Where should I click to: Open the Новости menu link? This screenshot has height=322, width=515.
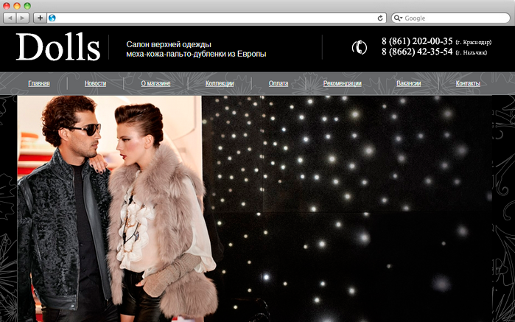[95, 84]
